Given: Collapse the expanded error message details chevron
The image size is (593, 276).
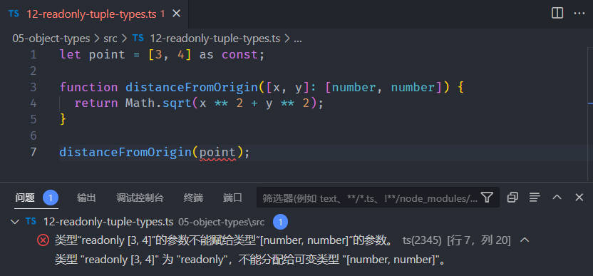Looking at the screenshot, I should (x=524, y=240).
